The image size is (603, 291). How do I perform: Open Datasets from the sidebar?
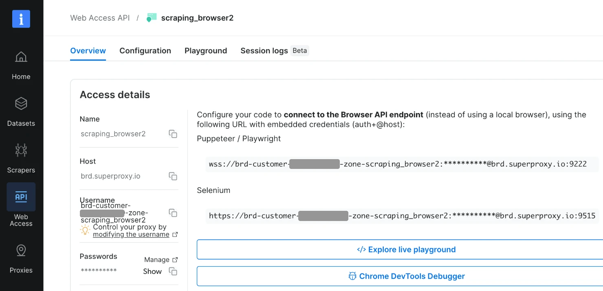[x=21, y=112]
